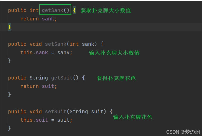Image resolution: width=204 pixels, height=137 pixels.
Task: Click the annotation 输入扑克牌大小数值
Action: [x=114, y=53]
